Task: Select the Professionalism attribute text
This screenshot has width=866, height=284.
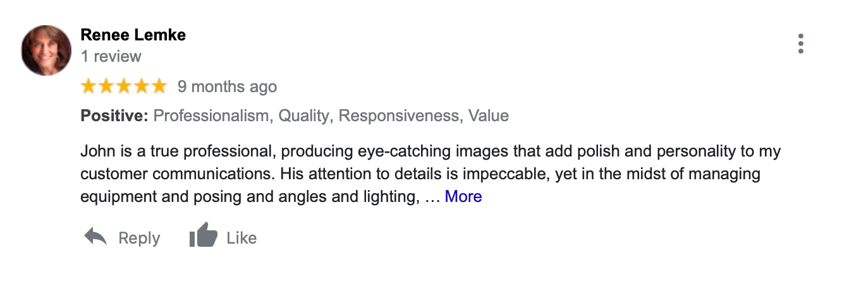Action: coord(212,116)
